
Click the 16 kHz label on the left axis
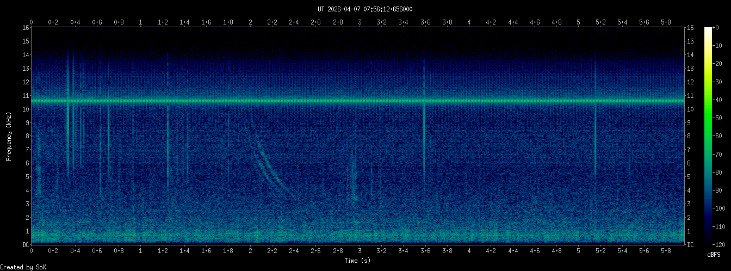click(x=26, y=28)
